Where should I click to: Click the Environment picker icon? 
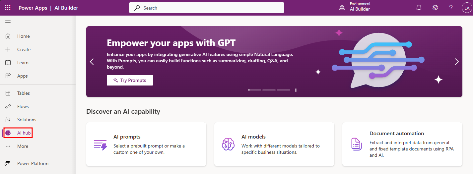coord(342,8)
